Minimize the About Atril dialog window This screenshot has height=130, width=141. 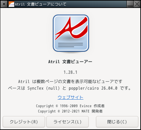(130, 4)
